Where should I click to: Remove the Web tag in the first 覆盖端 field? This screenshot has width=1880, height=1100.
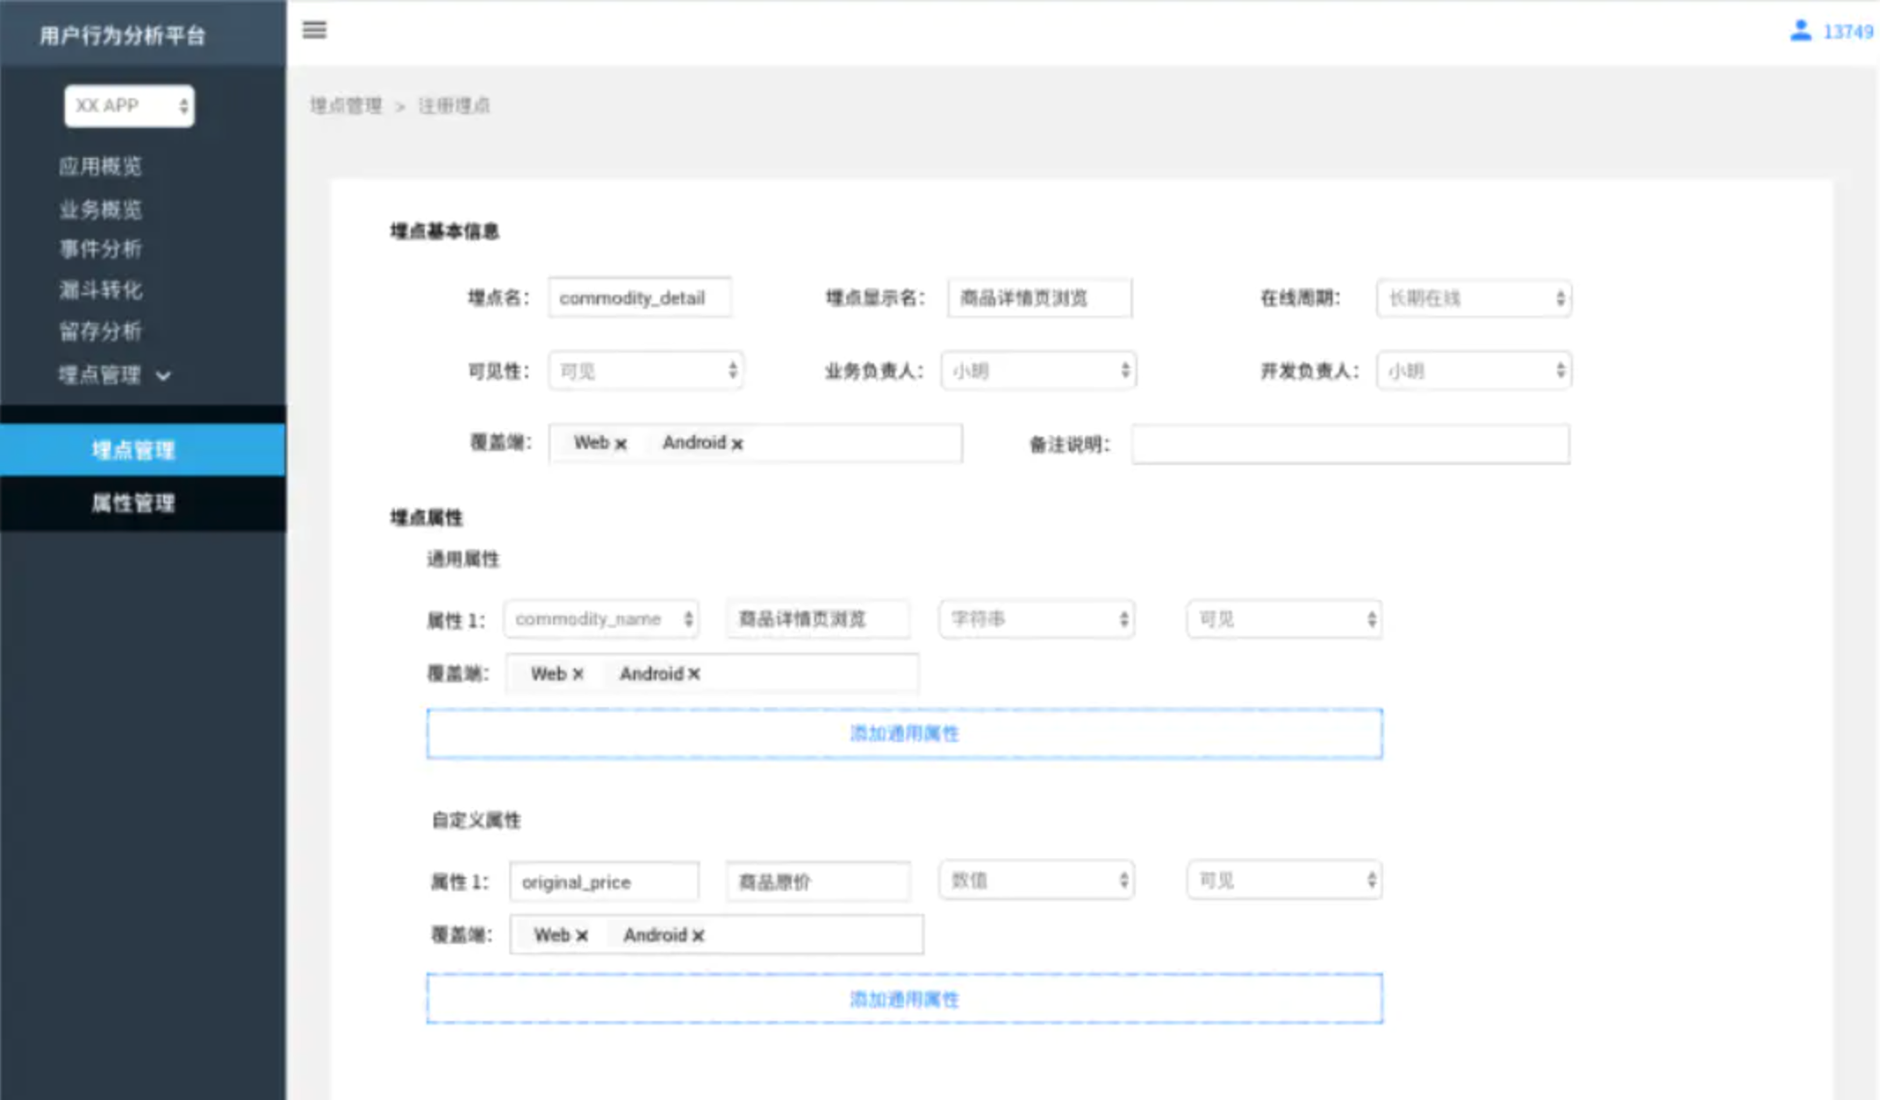point(621,444)
